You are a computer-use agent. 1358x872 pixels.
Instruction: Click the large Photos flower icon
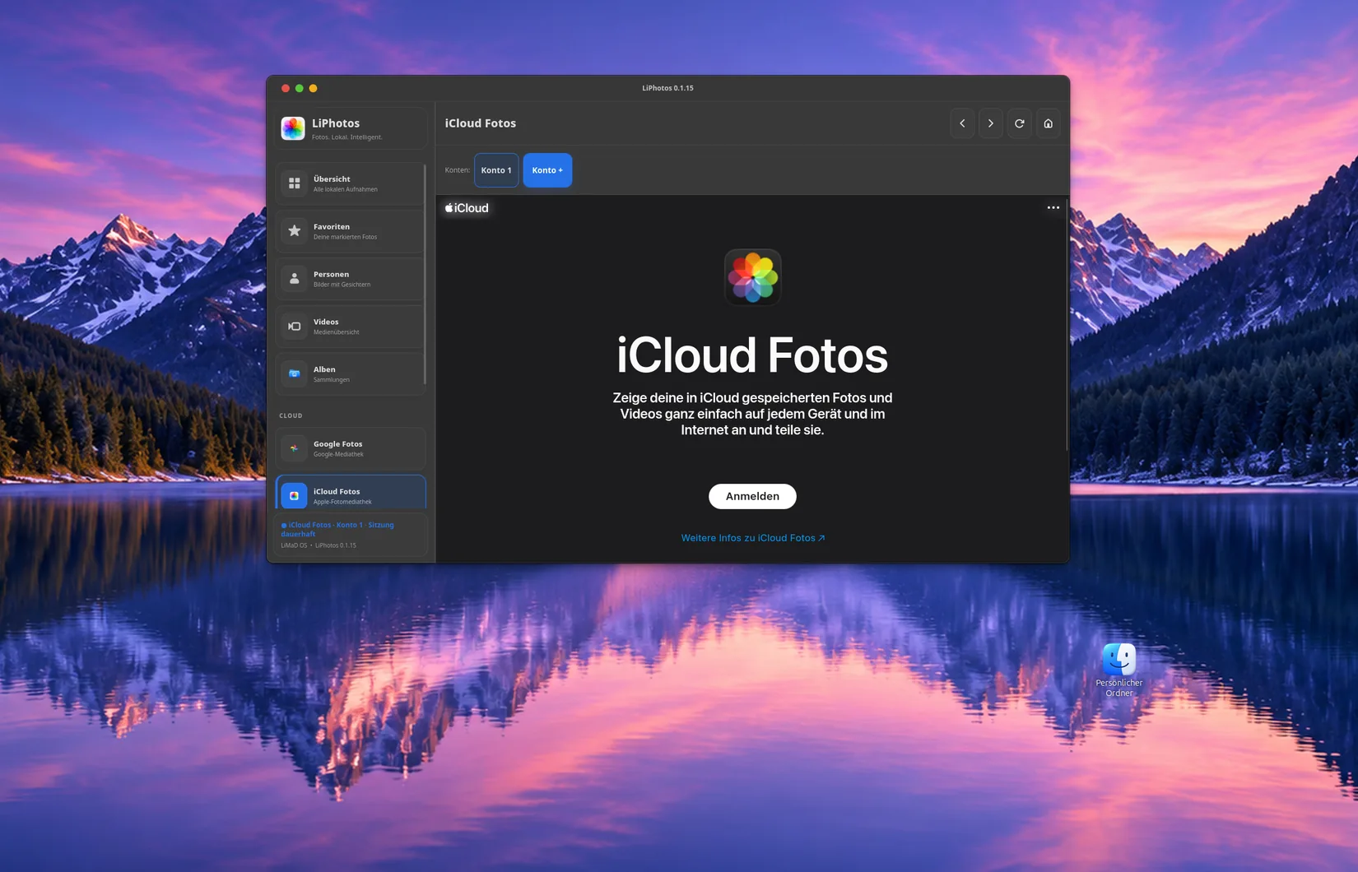pyautogui.click(x=752, y=277)
